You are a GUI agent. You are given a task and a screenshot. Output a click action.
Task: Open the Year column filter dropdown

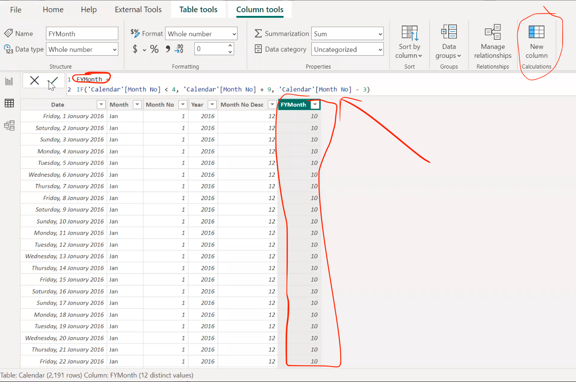pyautogui.click(x=212, y=105)
